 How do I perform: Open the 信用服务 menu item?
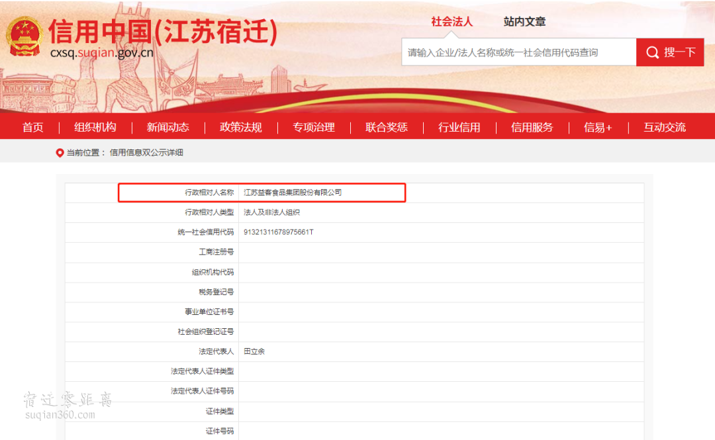click(532, 127)
